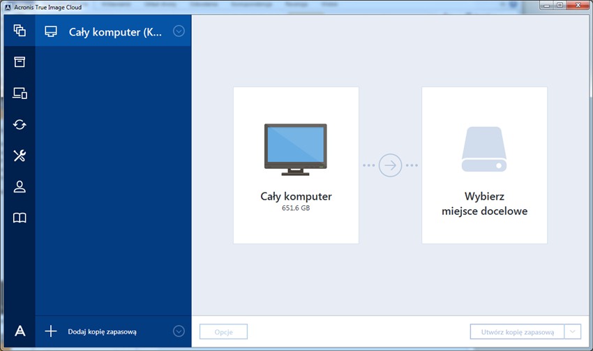Click the plus icon to add backup
593x351 pixels.
pyautogui.click(x=51, y=331)
